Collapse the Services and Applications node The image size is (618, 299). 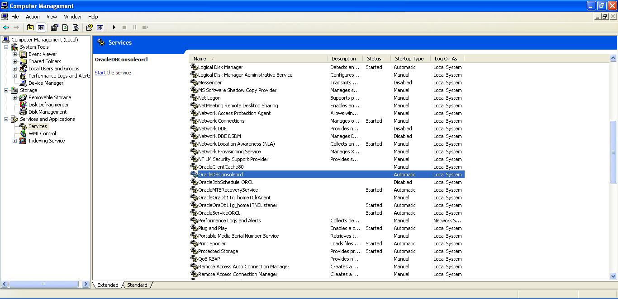(x=6, y=119)
